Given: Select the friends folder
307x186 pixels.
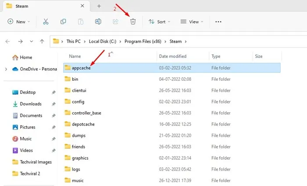Looking at the screenshot, I should click(172, 147).
